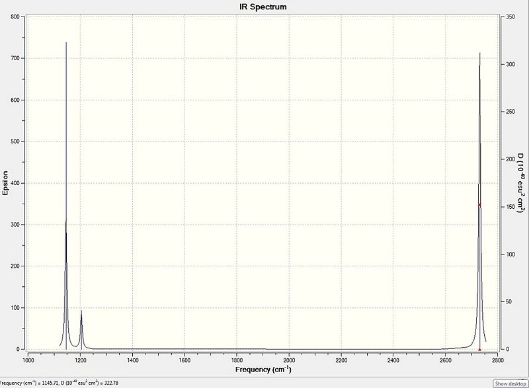Click the 2800 tick on frequency axis
Screen dimensions: 529x388
(498, 360)
